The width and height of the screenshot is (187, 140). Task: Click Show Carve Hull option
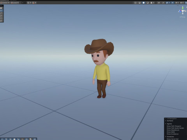pos(173,139)
